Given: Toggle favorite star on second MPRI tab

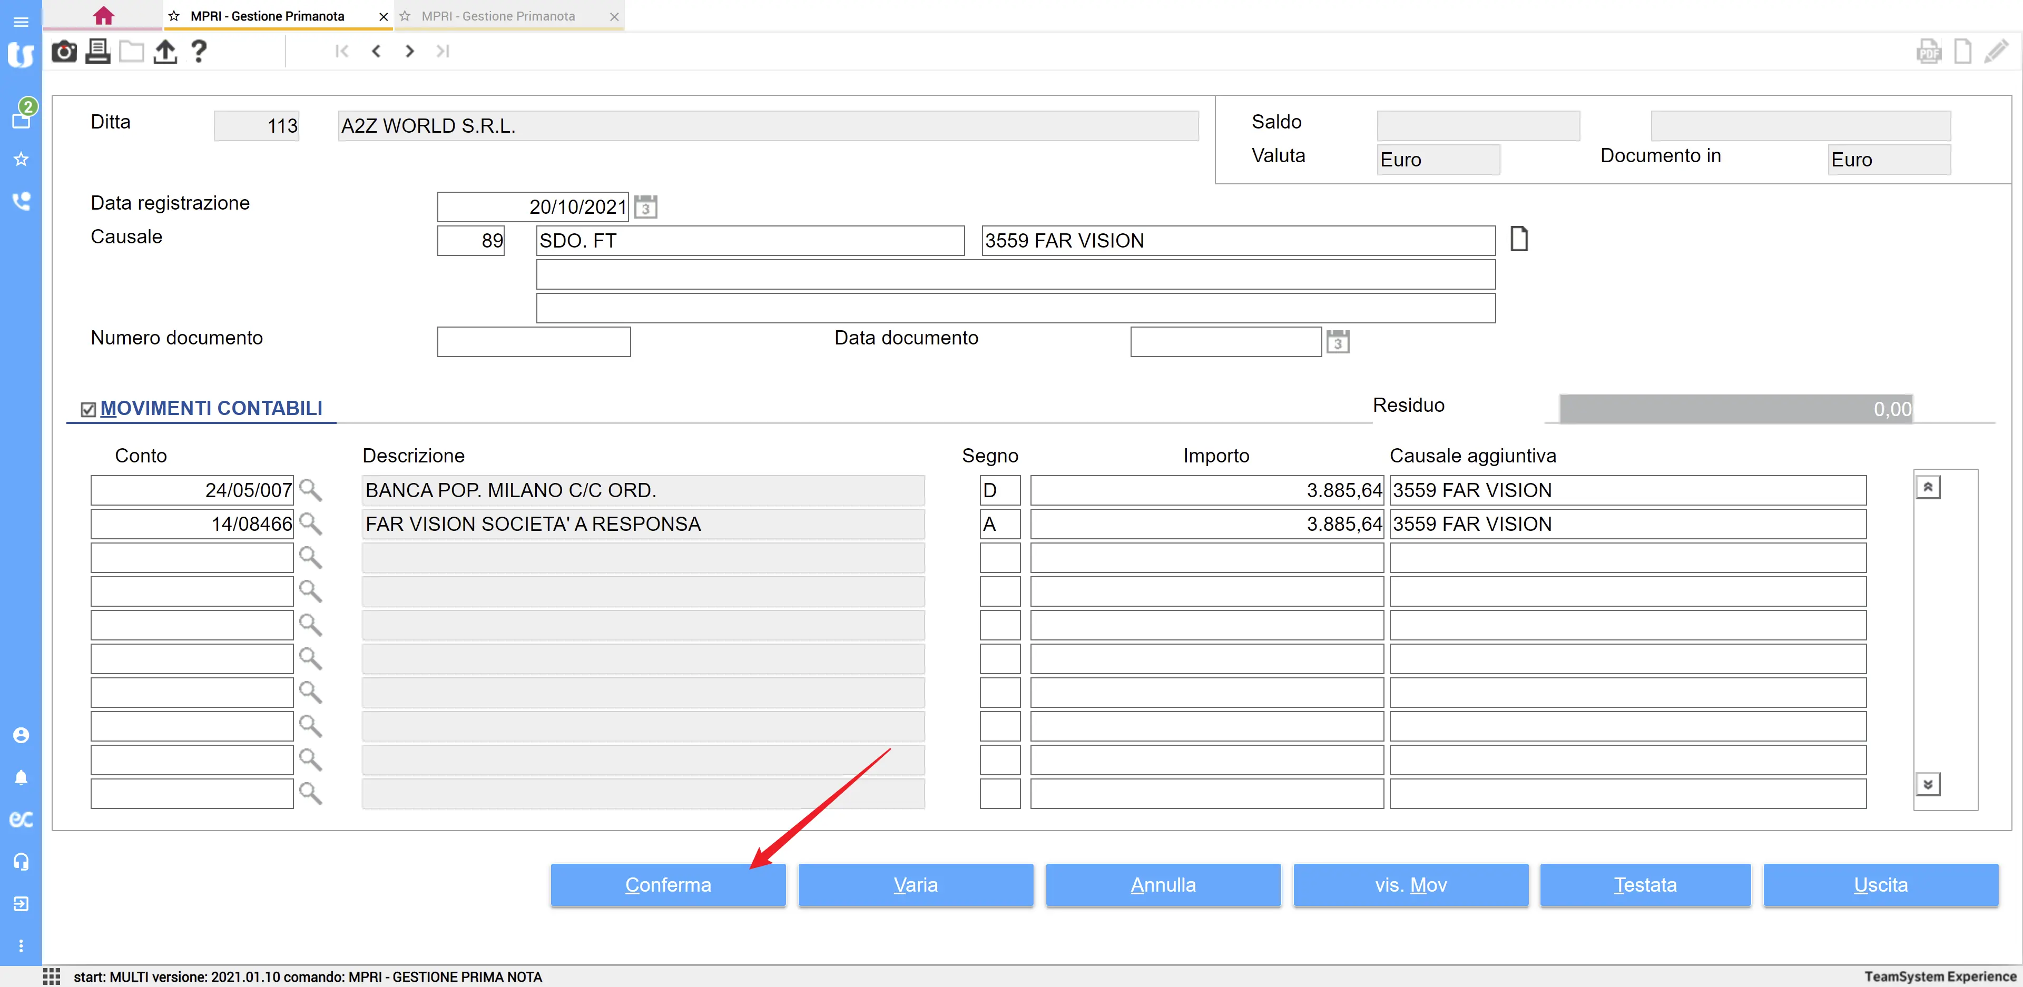Looking at the screenshot, I should pos(405,16).
